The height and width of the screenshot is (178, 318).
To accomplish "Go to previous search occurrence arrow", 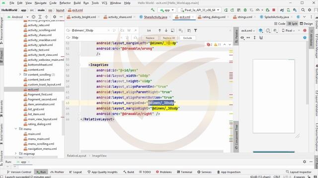I will (159, 31).
